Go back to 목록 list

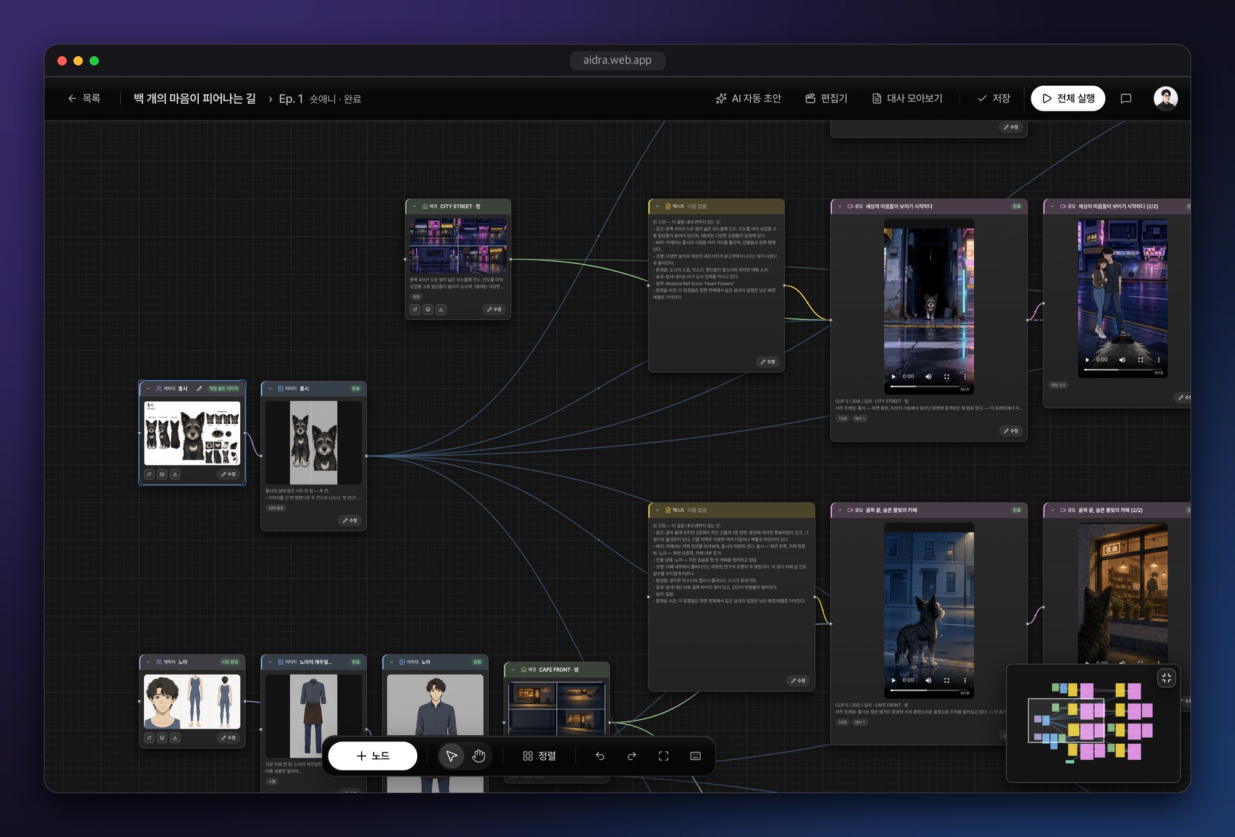coord(84,99)
